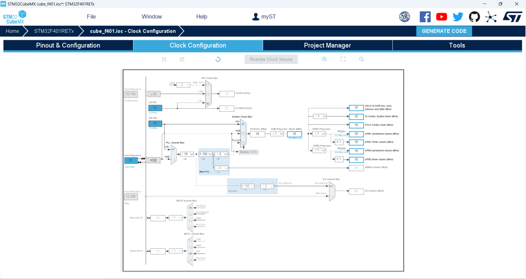Click the circular refresh icon
526x279 pixels.
218,59
